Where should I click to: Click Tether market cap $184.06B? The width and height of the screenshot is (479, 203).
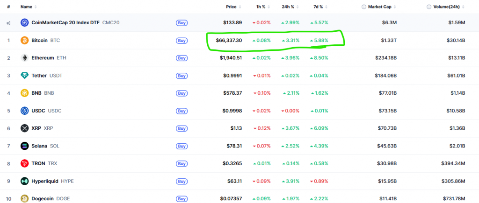tap(386, 76)
